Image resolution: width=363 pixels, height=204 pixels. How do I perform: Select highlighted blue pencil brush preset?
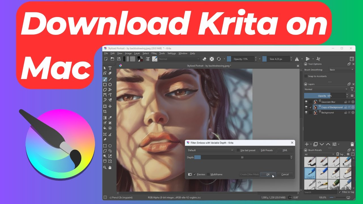point(310,173)
